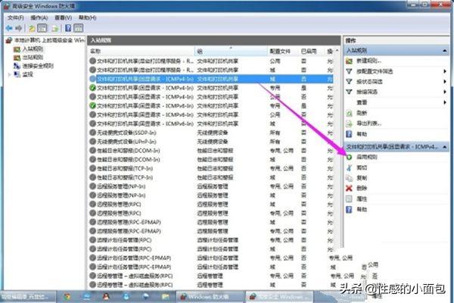This screenshot has width=454, height=303.
Task: Select the 无线便携式设备(UPnP-In) rule
Action: pyautogui.click(x=211, y=142)
